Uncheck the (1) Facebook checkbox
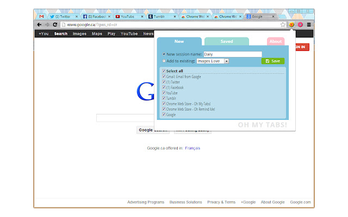 164,87
